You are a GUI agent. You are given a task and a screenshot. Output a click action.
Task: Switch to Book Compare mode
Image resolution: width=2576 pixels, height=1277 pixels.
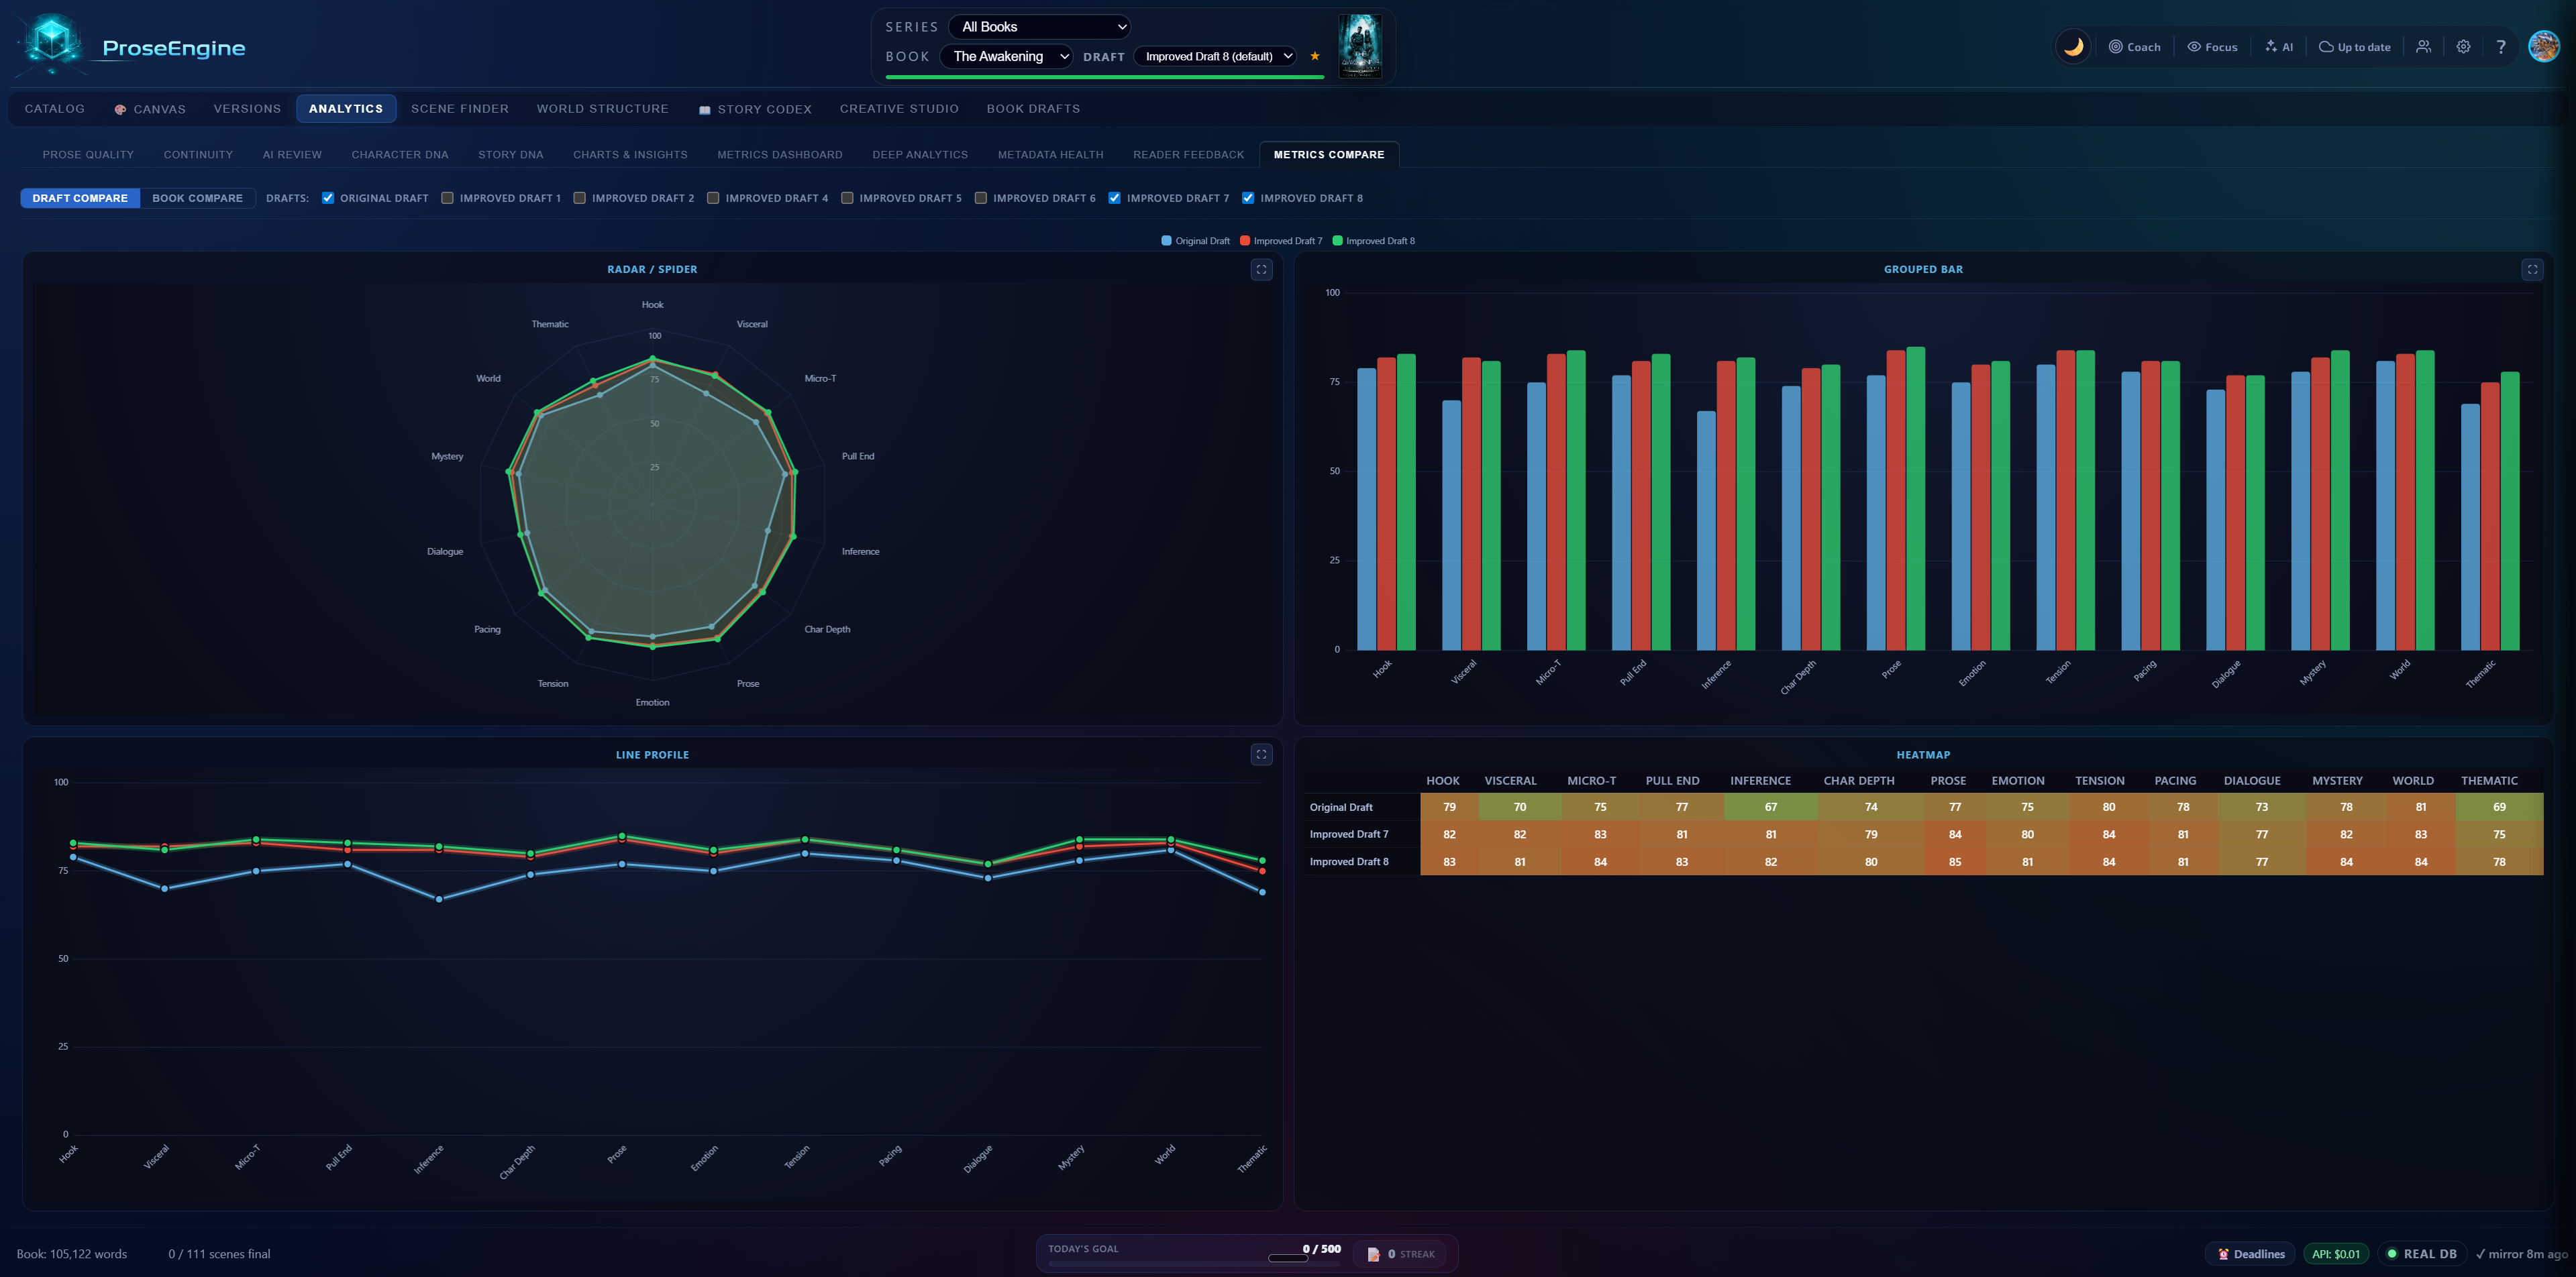tap(197, 197)
